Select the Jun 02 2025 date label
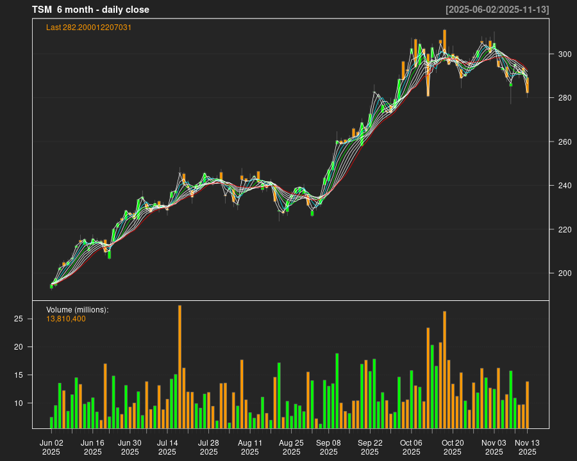The image size is (577, 461). 51,447
